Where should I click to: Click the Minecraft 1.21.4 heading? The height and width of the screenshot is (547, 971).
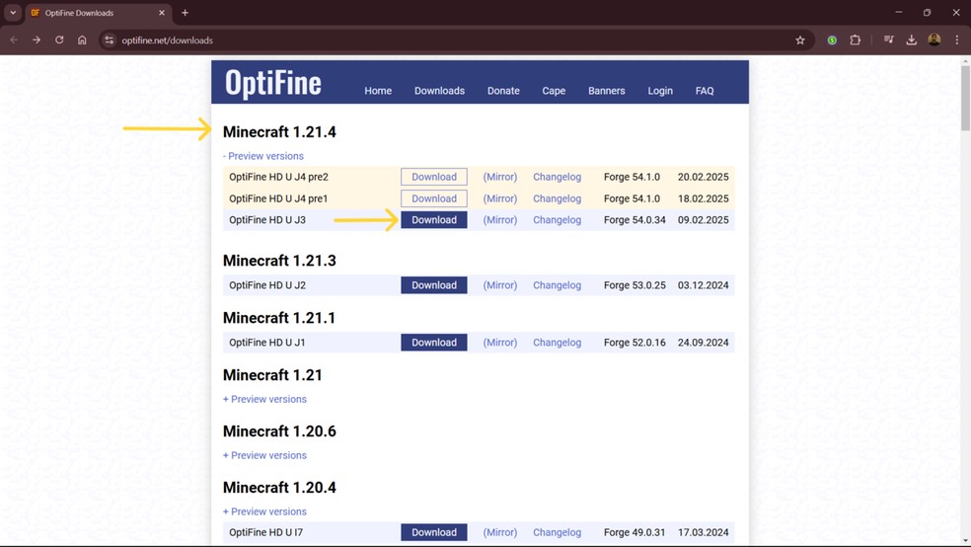click(279, 132)
